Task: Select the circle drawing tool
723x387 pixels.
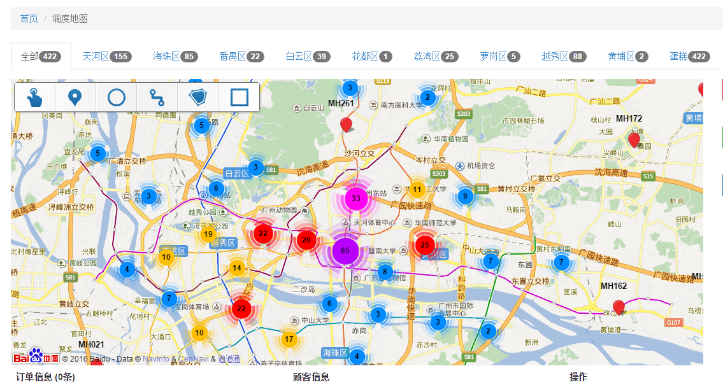Action: (x=116, y=97)
